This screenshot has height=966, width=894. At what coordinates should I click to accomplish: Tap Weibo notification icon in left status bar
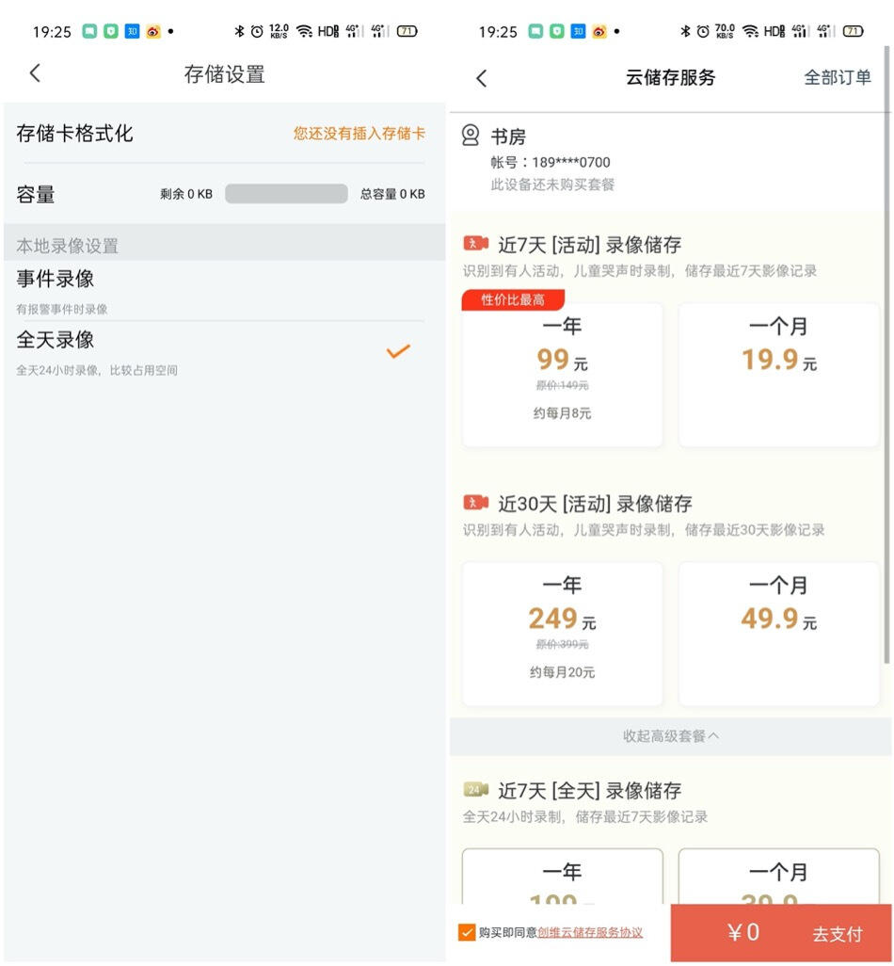153,31
